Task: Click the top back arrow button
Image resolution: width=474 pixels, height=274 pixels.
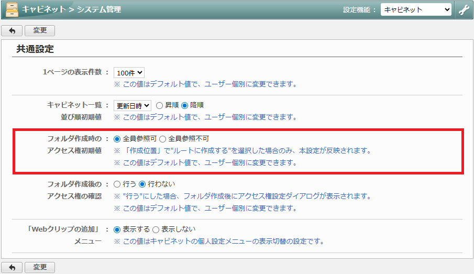Action: [x=12, y=31]
